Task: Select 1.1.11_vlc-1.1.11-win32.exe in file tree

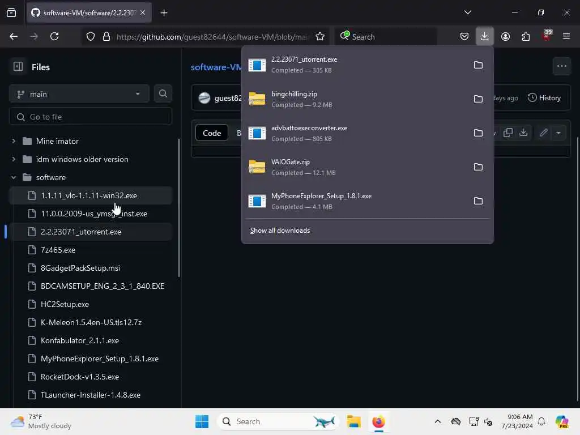Action: coord(91,195)
